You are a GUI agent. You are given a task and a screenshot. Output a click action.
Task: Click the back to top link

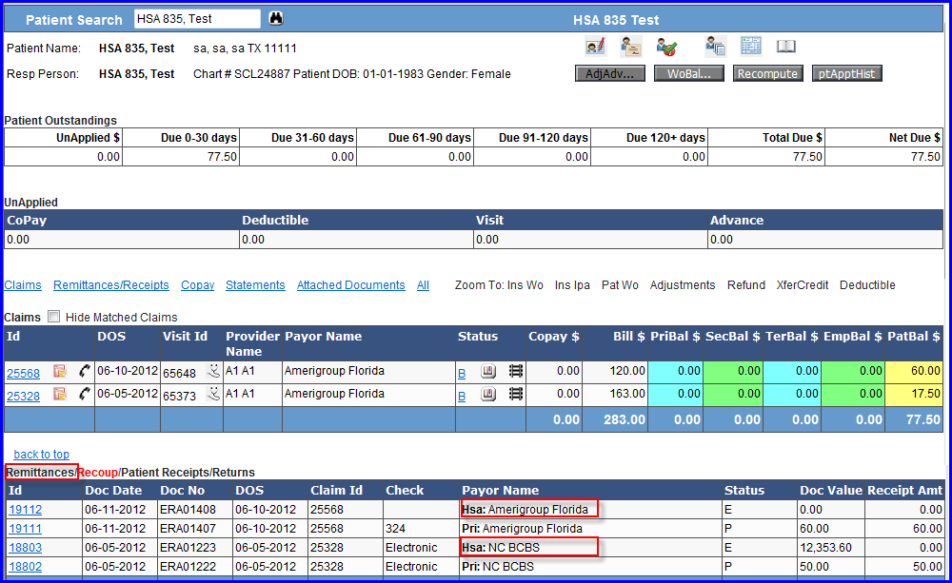(41, 454)
